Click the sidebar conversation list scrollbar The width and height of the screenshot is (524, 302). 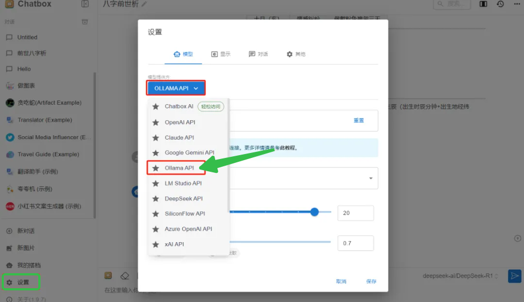pos(95,145)
